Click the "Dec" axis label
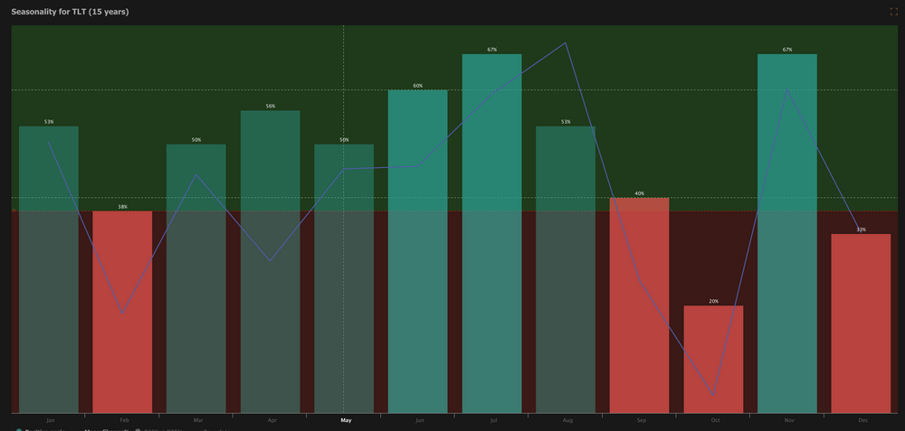Viewport: 905px width, 431px height. 862,421
